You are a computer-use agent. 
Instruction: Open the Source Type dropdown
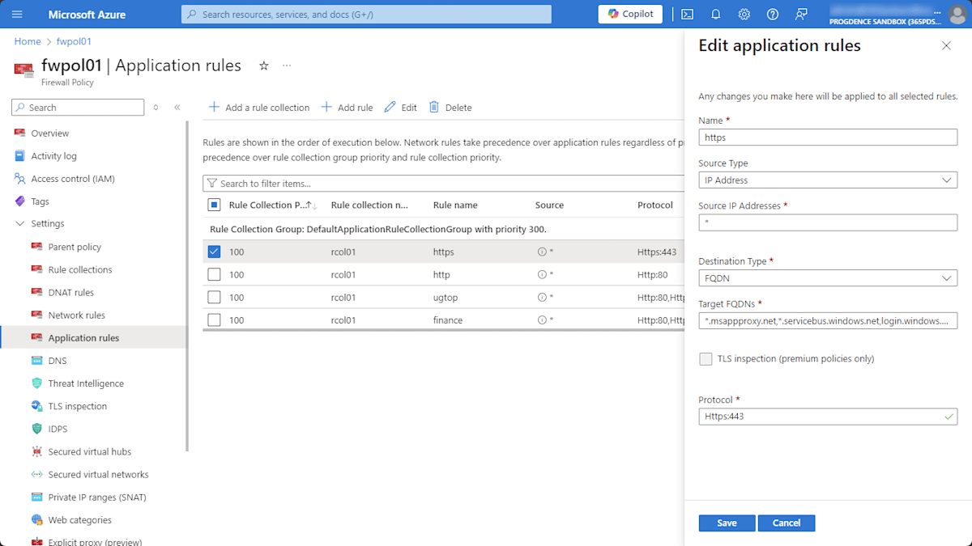click(x=828, y=180)
